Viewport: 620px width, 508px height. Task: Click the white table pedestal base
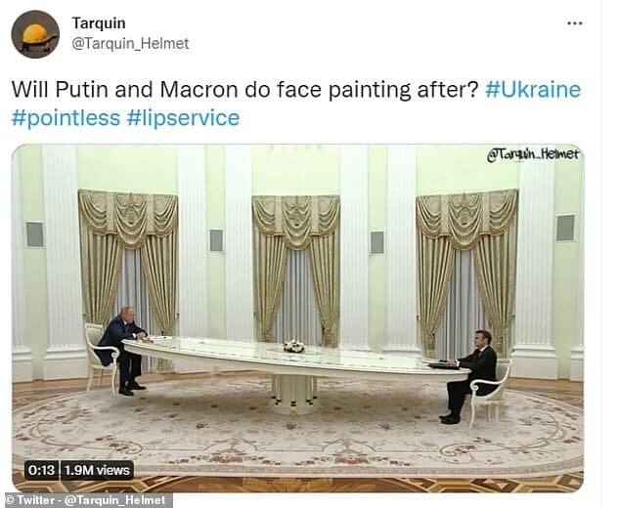tap(293, 394)
